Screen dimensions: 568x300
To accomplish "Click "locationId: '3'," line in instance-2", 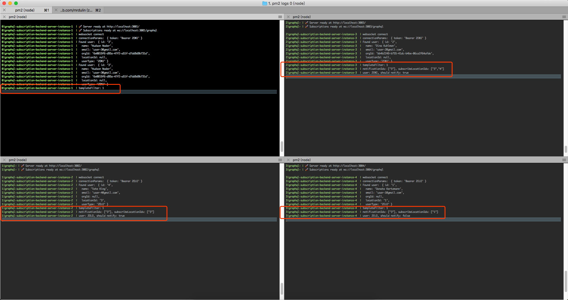I will pyautogui.click(x=93, y=200).
